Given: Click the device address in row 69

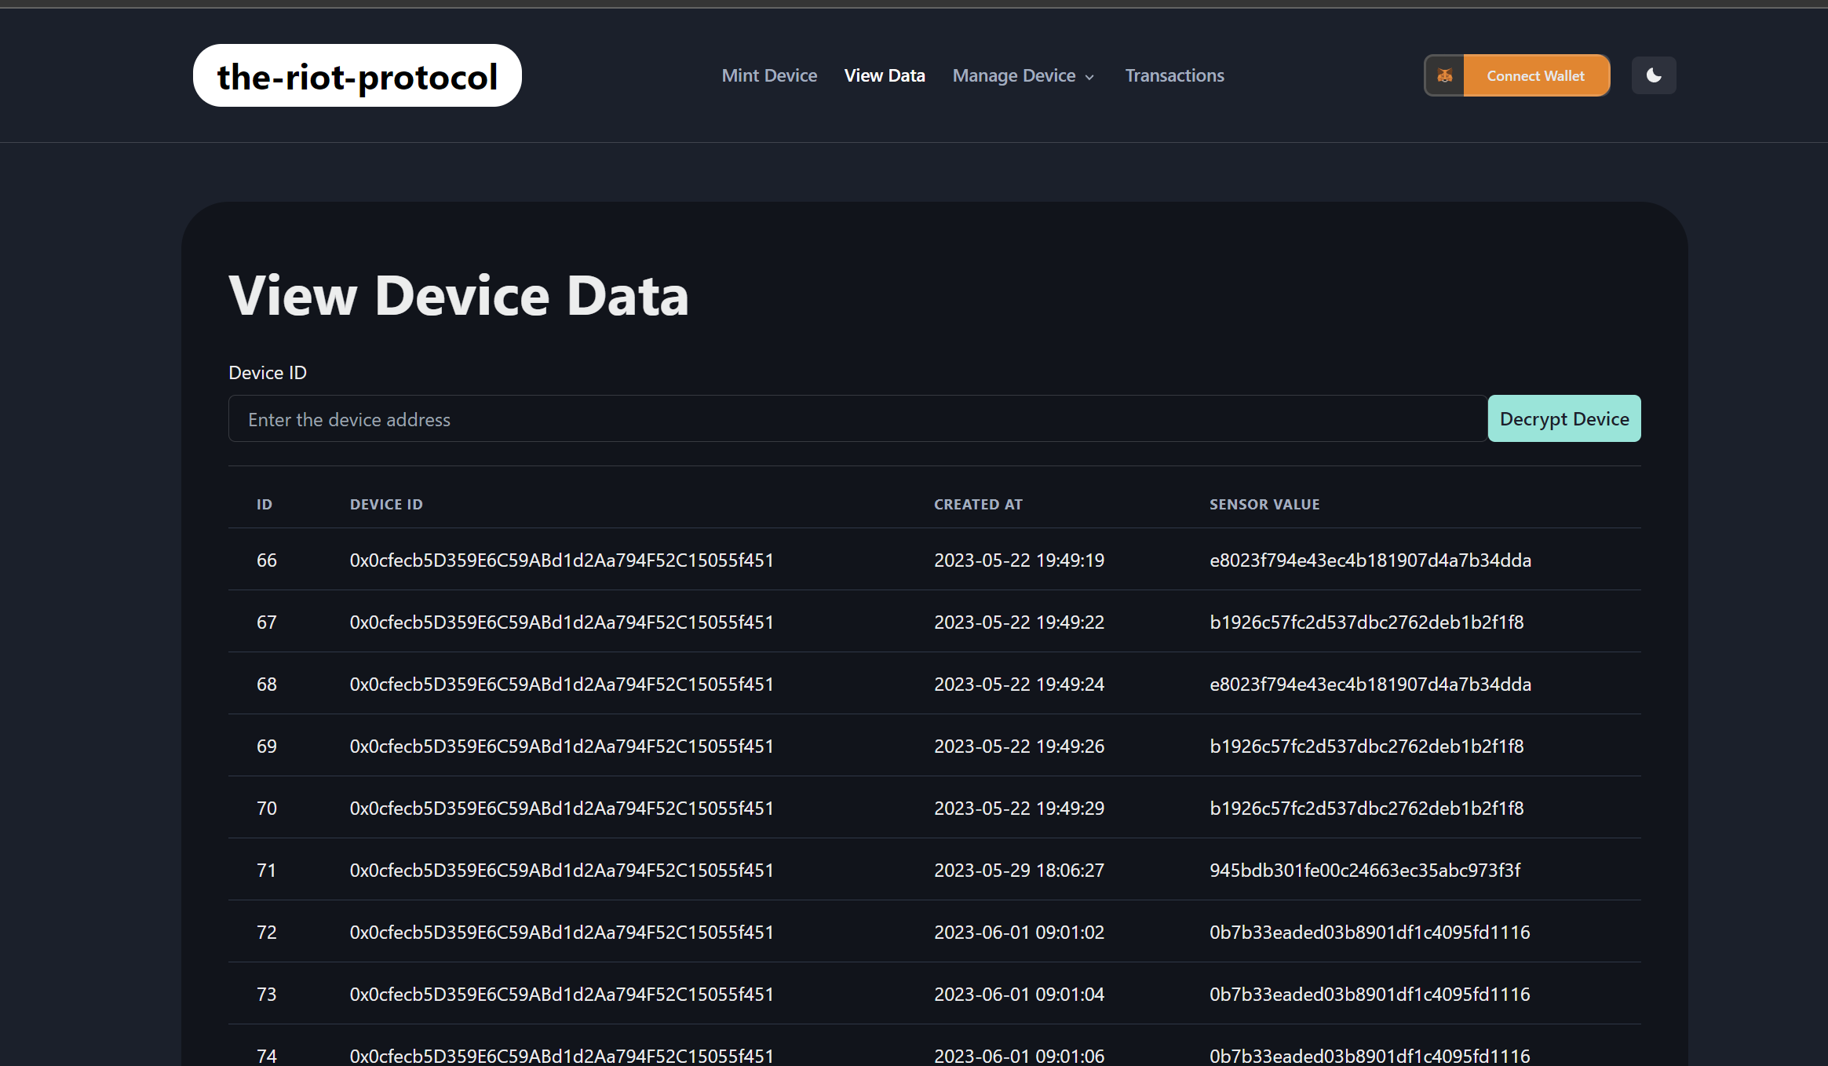Looking at the screenshot, I should click(x=561, y=746).
